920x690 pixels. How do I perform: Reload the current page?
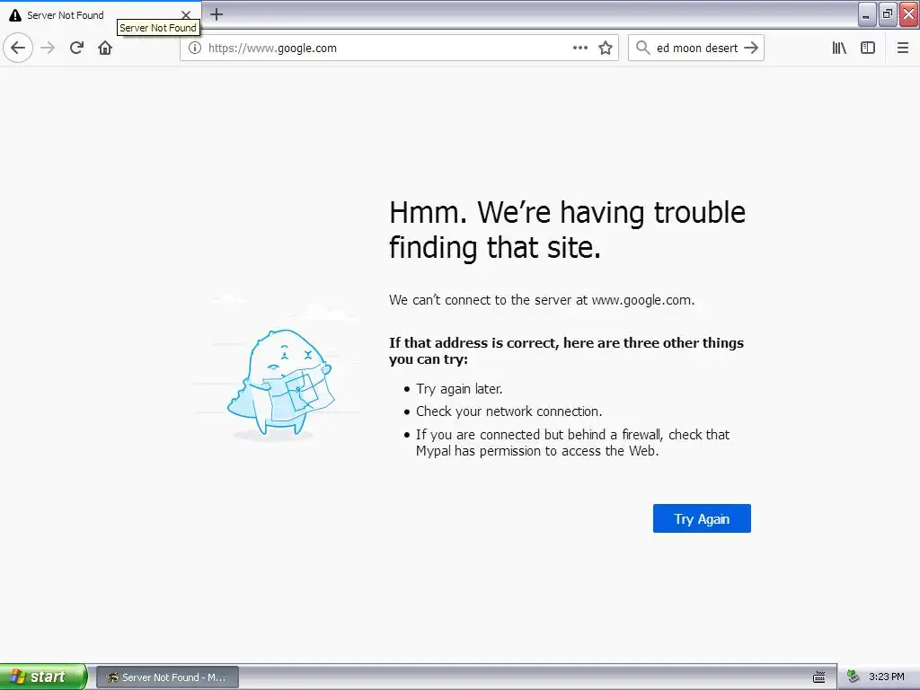(x=76, y=48)
